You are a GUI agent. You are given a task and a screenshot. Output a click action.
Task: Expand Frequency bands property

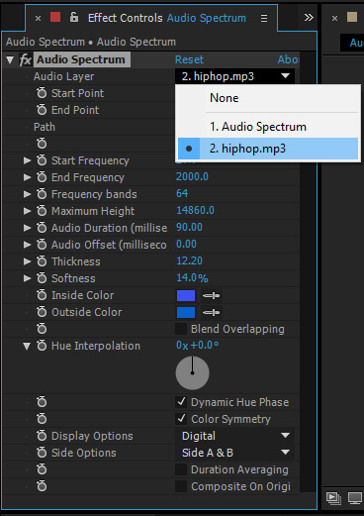tap(27, 194)
